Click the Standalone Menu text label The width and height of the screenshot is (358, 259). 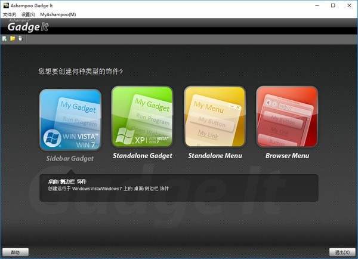tap(215, 156)
